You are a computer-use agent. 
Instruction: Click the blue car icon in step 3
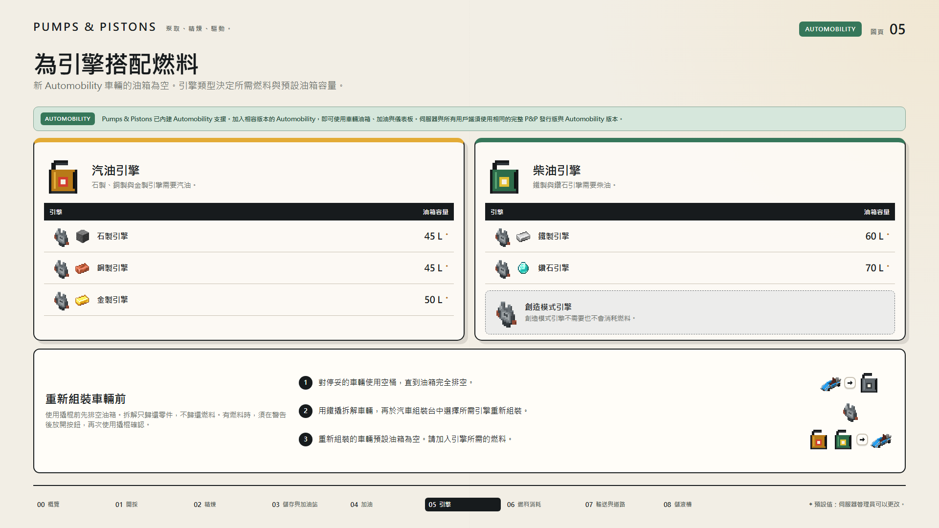coord(881,440)
